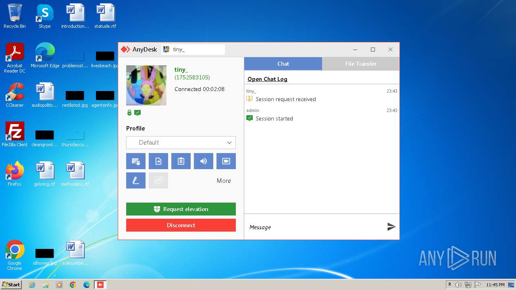Click the 11:45 PM taskbar clock

pos(495,285)
